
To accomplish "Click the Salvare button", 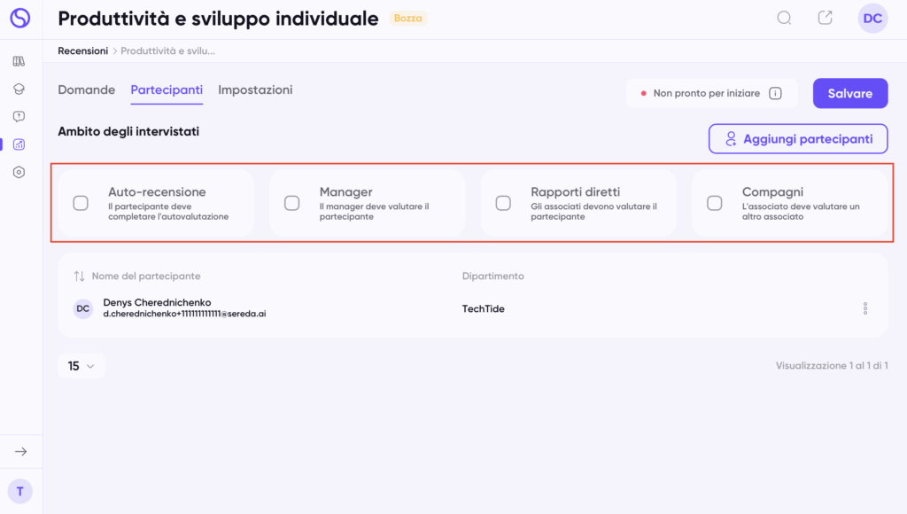I will coord(849,93).
